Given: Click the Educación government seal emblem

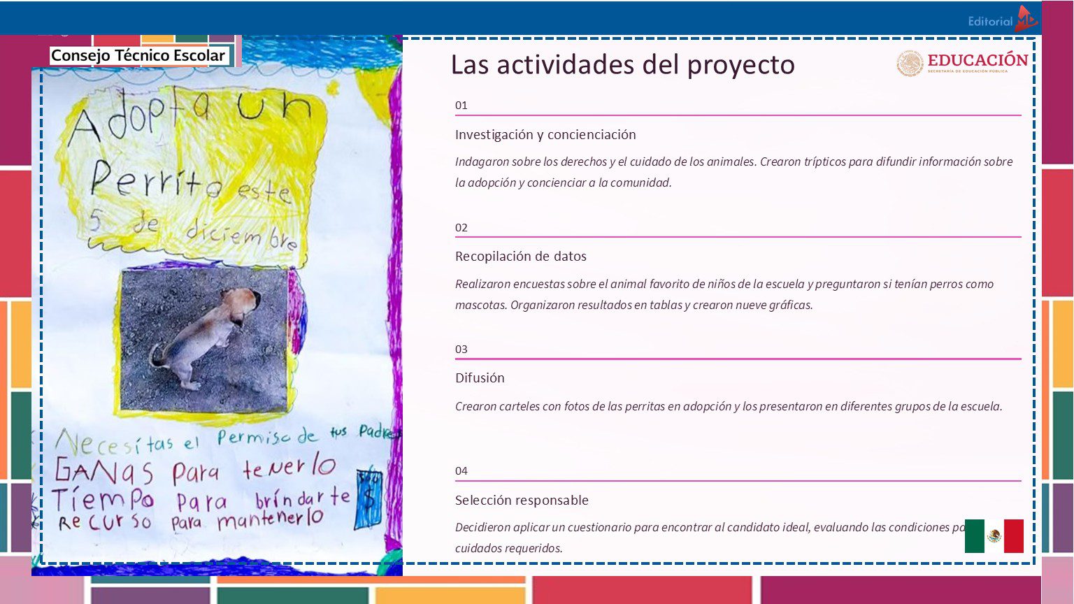Looking at the screenshot, I should tap(910, 64).
